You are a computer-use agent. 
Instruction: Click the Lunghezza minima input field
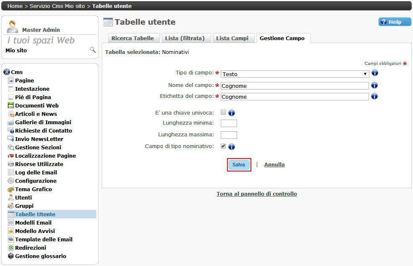click(229, 123)
